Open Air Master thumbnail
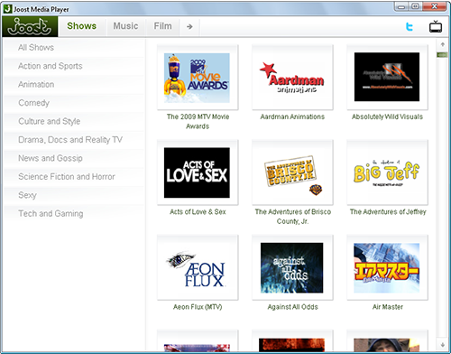 [387, 268]
